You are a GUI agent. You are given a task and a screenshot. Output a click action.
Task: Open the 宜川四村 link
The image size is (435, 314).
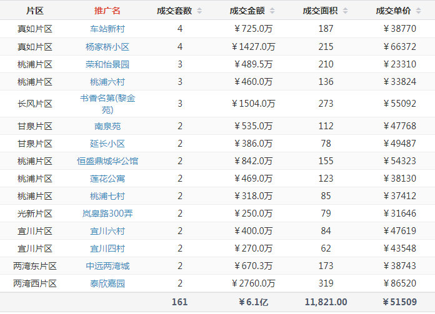coord(107,248)
